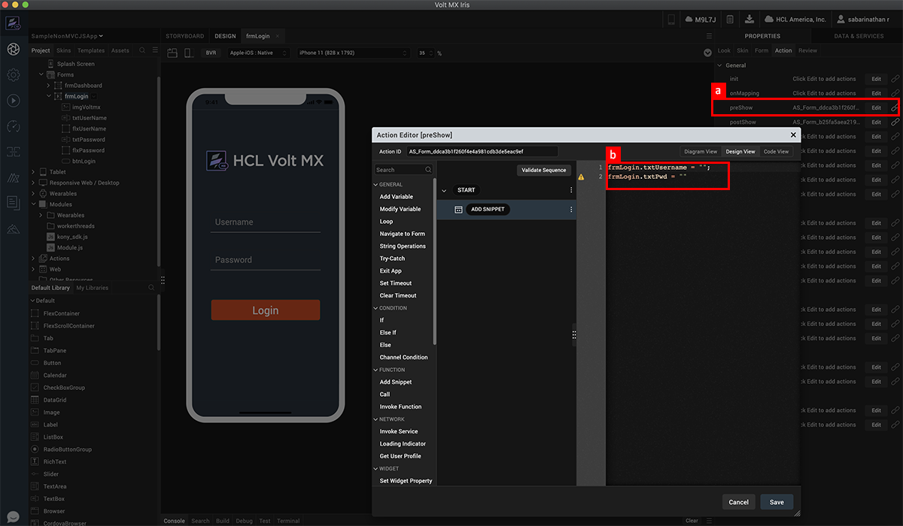Click the three-dot menu on START node

[571, 190]
